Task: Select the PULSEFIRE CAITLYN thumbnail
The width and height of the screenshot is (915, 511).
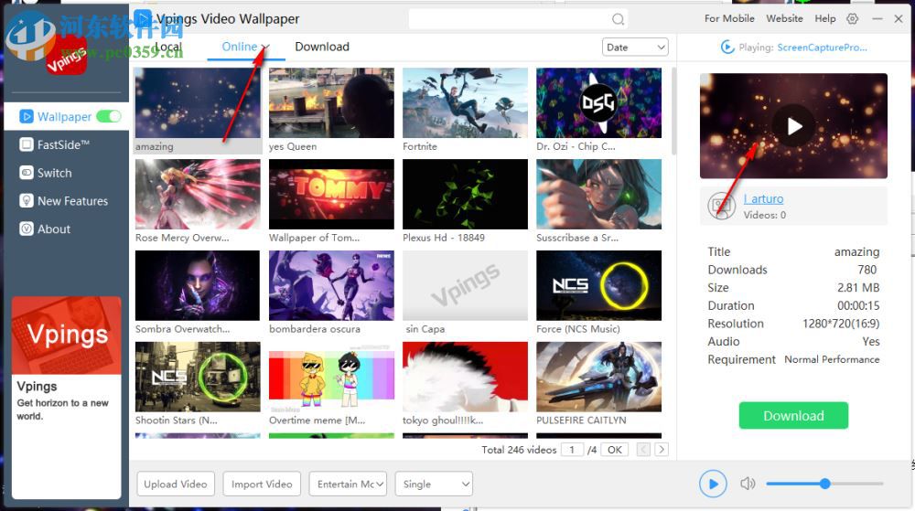Action: click(598, 377)
